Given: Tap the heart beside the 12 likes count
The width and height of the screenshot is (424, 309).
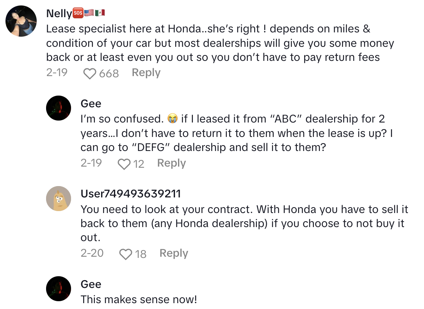Looking at the screenshot, I should [x=124, y=164].
